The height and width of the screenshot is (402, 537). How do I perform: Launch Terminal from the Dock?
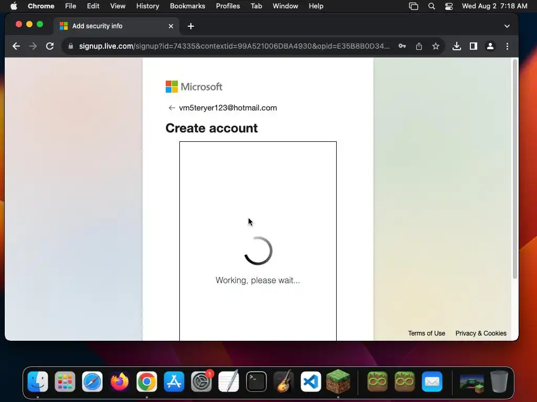tap(256, 382)
